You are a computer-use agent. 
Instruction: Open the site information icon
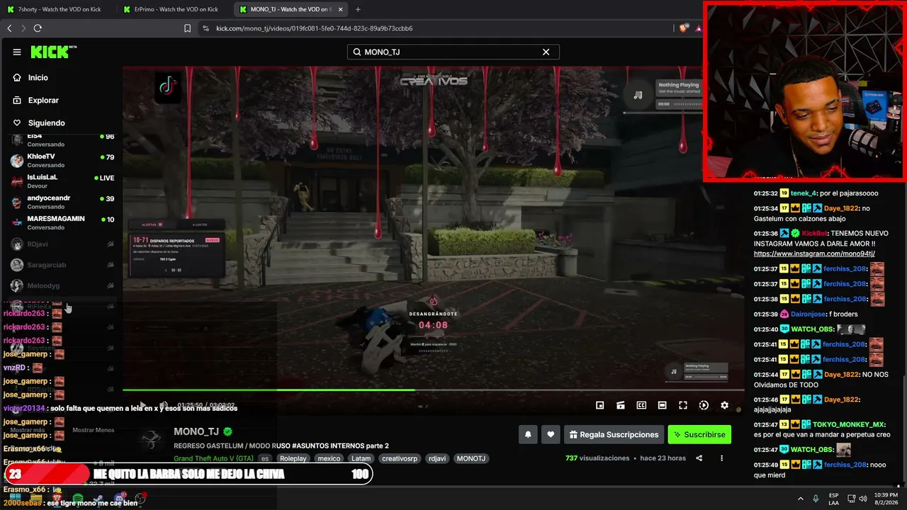[205, 28]
